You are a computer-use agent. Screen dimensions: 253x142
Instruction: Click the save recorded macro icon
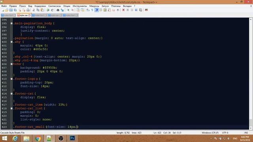tap(141, 10)
